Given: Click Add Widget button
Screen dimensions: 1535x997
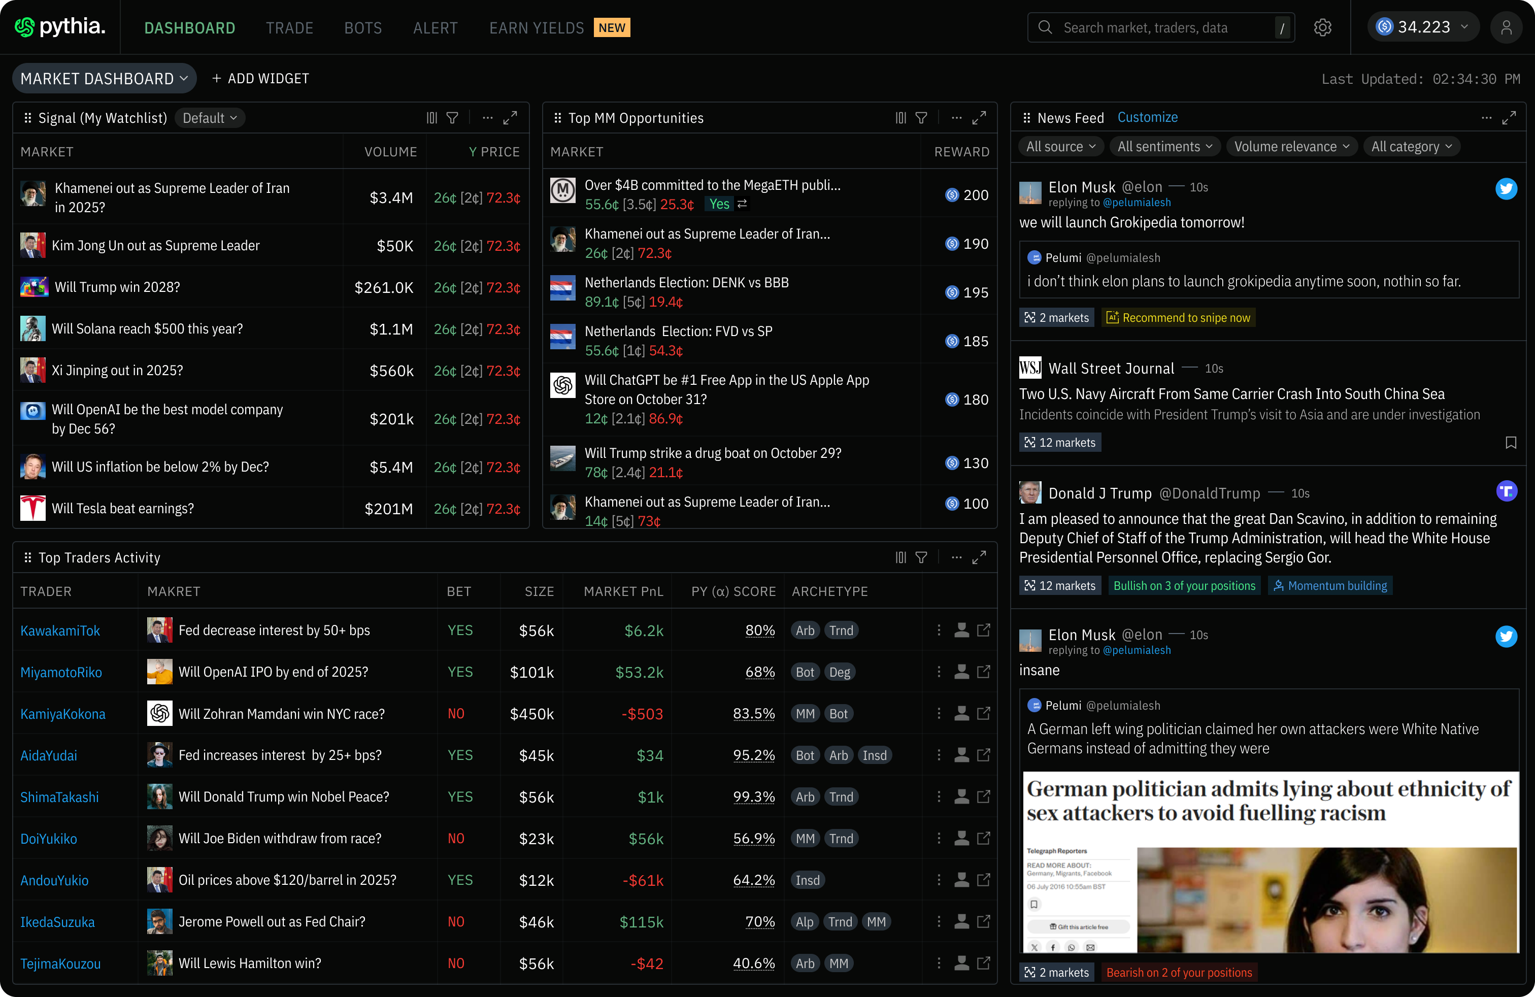Looking at the screenshot, I should pos(260,79).
